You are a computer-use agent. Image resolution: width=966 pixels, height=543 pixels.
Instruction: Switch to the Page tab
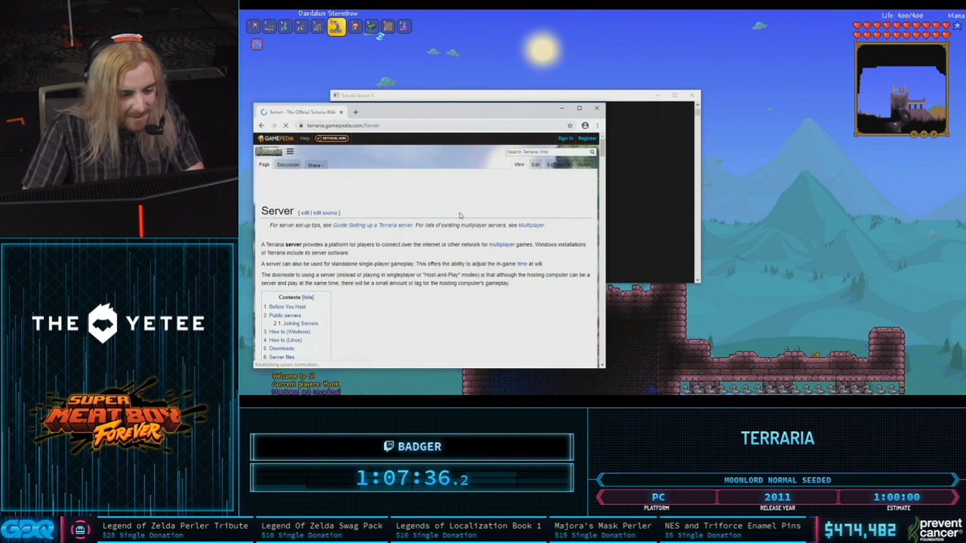pos(264,164)
